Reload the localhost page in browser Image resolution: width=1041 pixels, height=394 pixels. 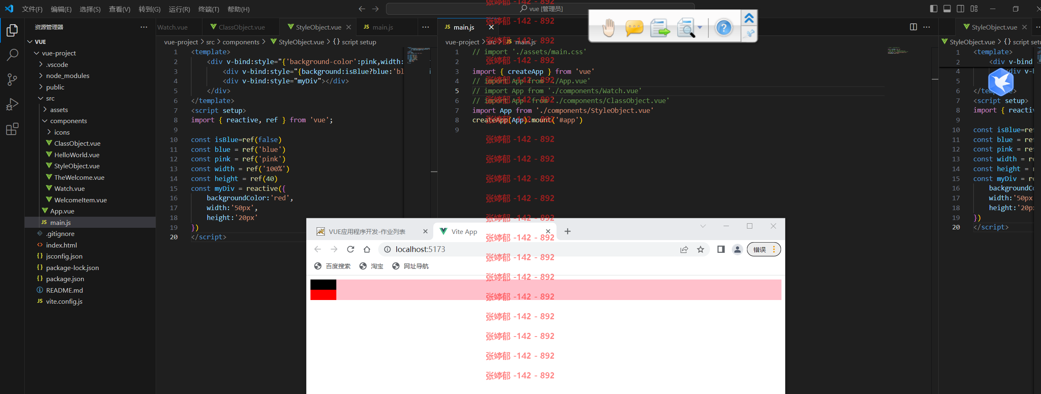coord(350,249)
